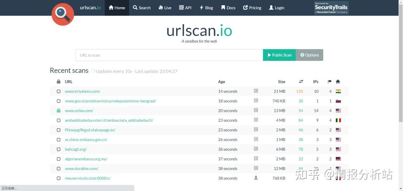Open the Pricing nav item
Viewport: 403px width, 191px height.
pyautogui.click(x=252, y=8)
